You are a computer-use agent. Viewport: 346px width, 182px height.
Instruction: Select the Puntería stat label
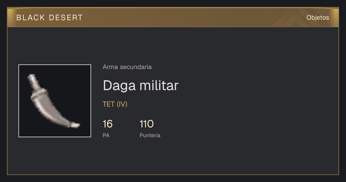coord(150,135)
